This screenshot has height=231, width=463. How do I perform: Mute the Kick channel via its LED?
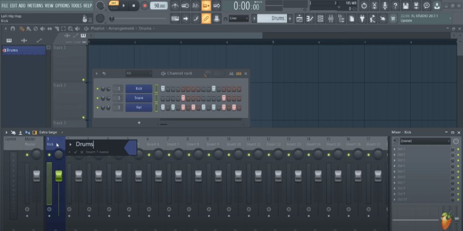97,89
